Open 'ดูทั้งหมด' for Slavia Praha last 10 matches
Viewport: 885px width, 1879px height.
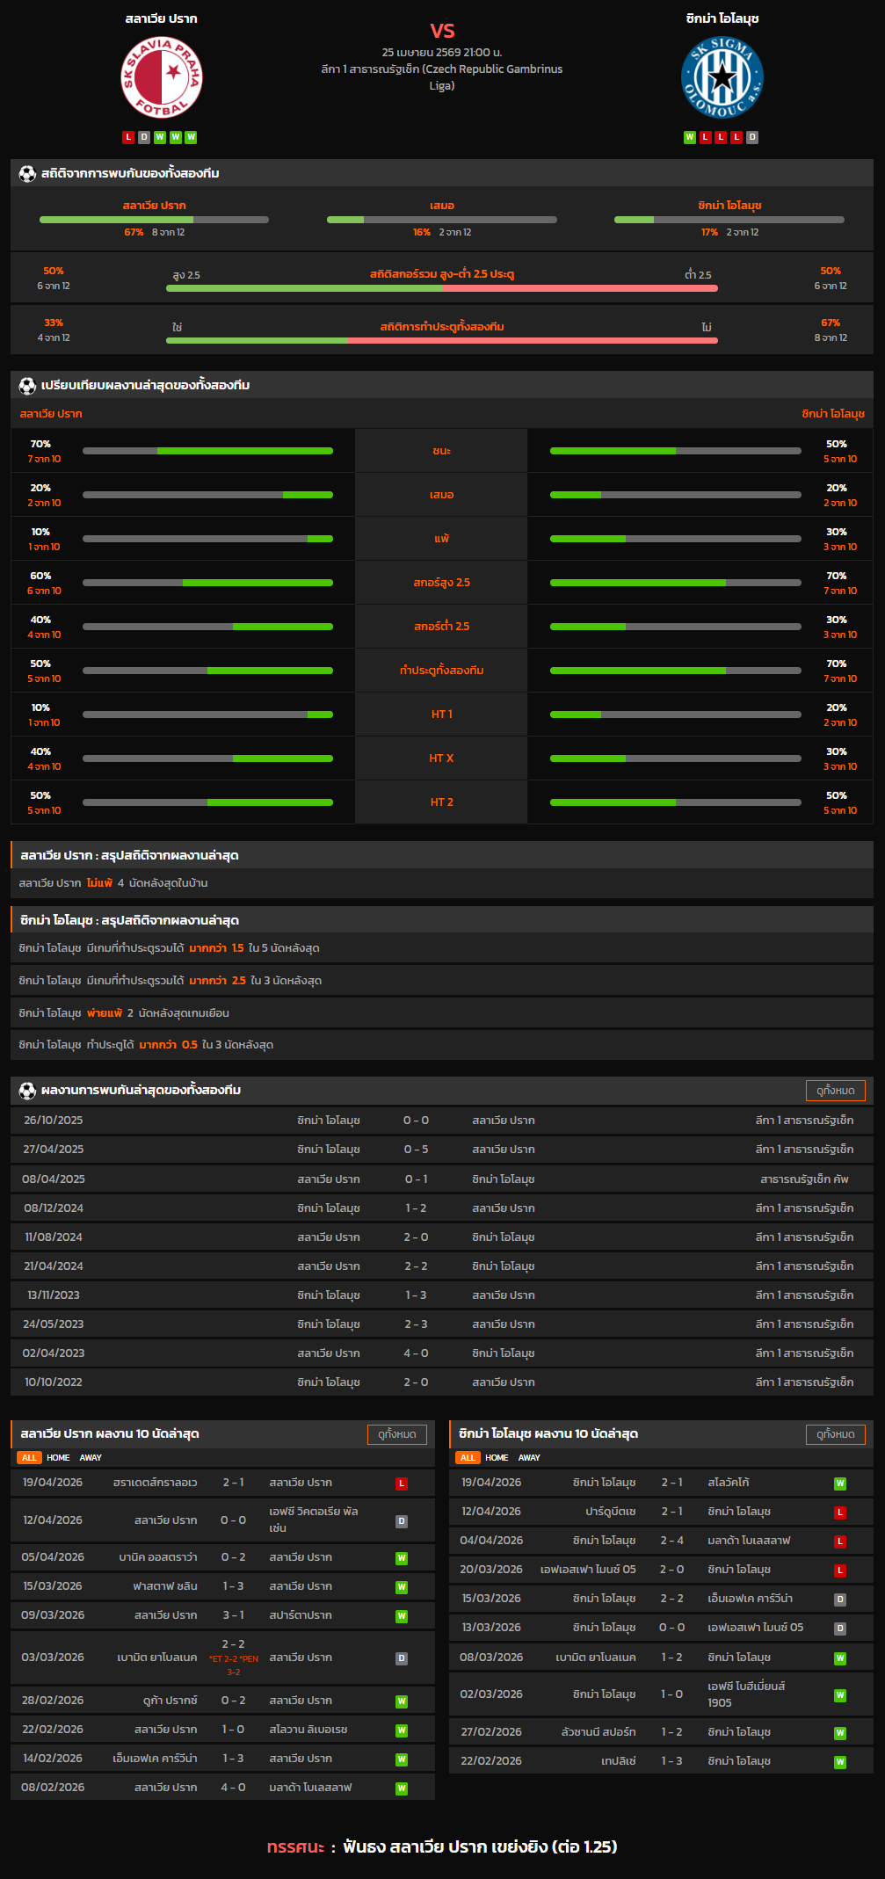[x=396, y=1434]
